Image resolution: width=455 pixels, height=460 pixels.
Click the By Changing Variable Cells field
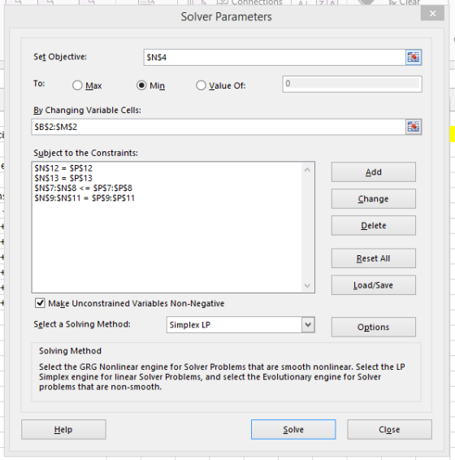(x=219, y=127)
